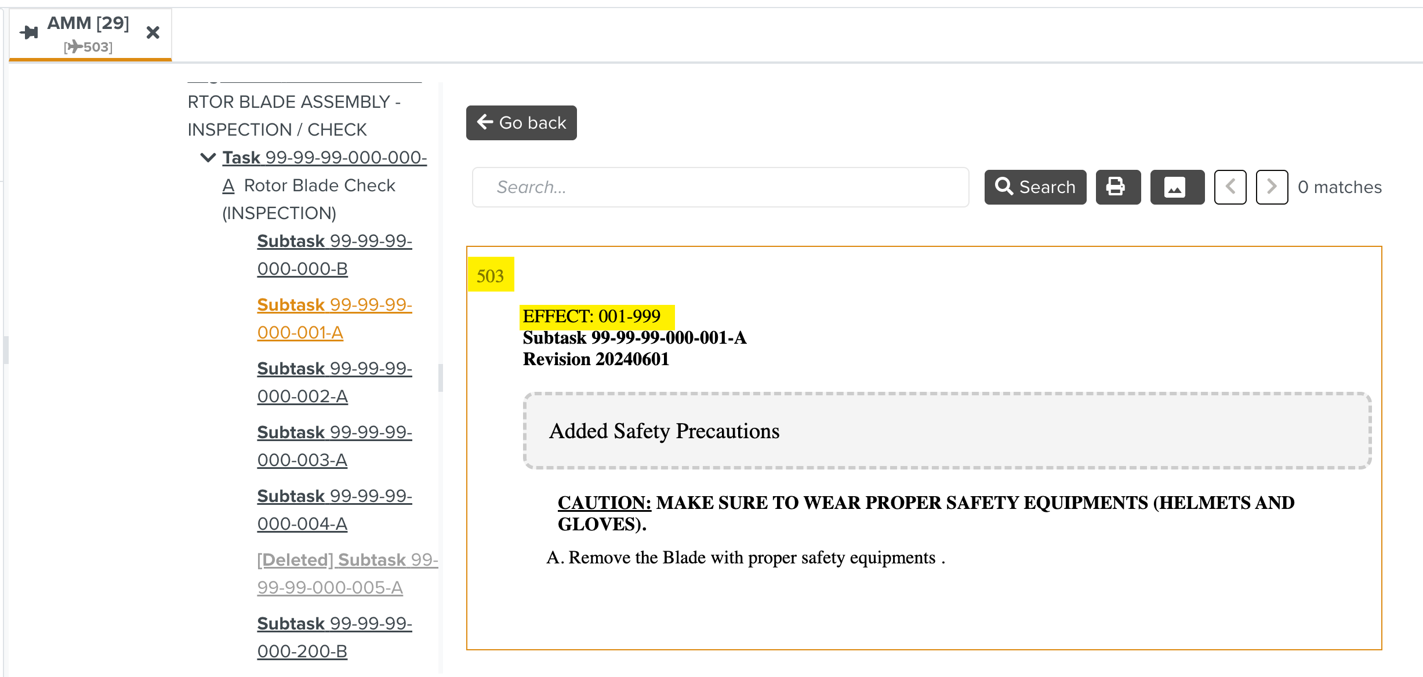1423x677 pixels.
Task: Open Subtask 99-99-99-000-200-B
Action: click(x=335, y=638)
